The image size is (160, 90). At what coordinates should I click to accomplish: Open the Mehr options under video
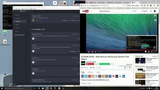click(x=98, y=68)
